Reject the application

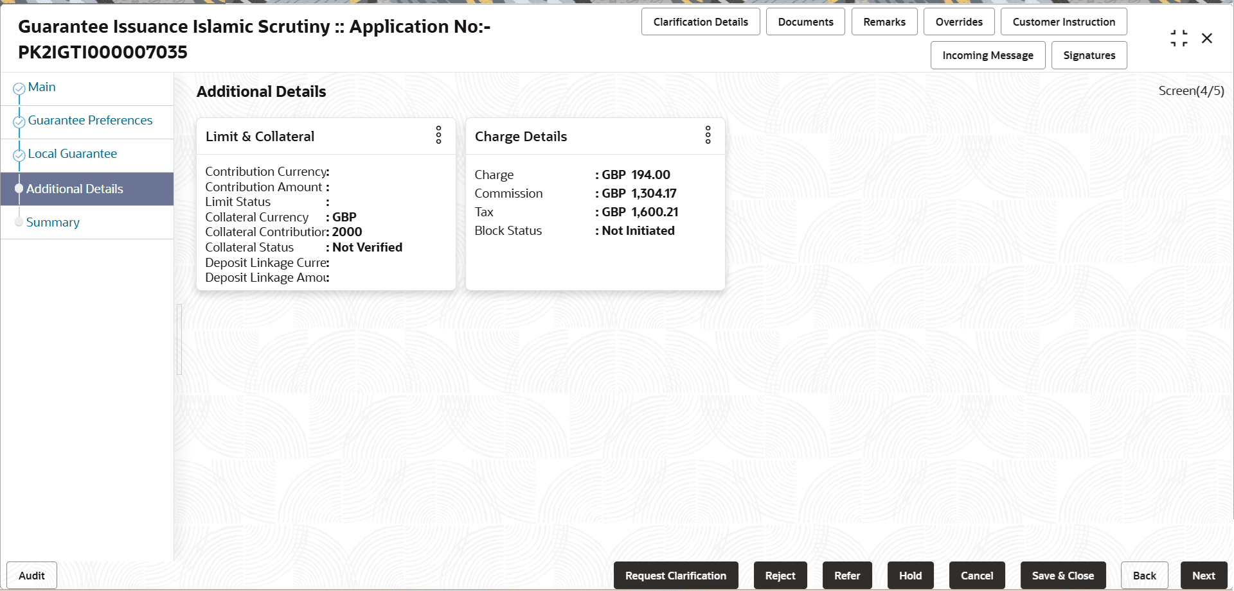click(780, 576)
